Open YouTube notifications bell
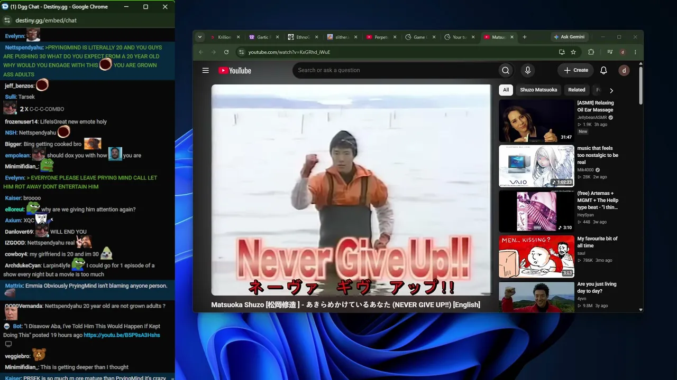677x380 pixels. [603, 70]
